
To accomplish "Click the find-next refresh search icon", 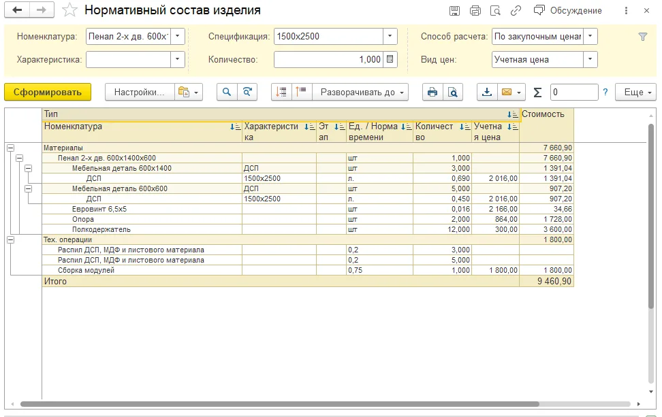I will coord(247,92).
